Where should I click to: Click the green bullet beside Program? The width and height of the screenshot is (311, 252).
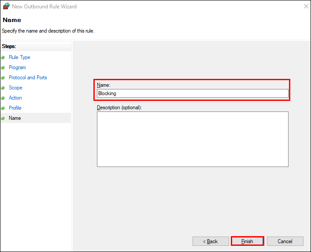pos(3,67)
